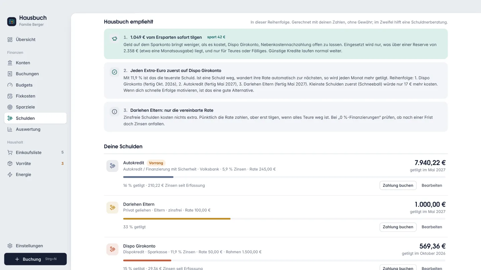The image size is (481, 270).
Task: Click the info icon next to Darlehen Eltern tip
Action: 115,112
